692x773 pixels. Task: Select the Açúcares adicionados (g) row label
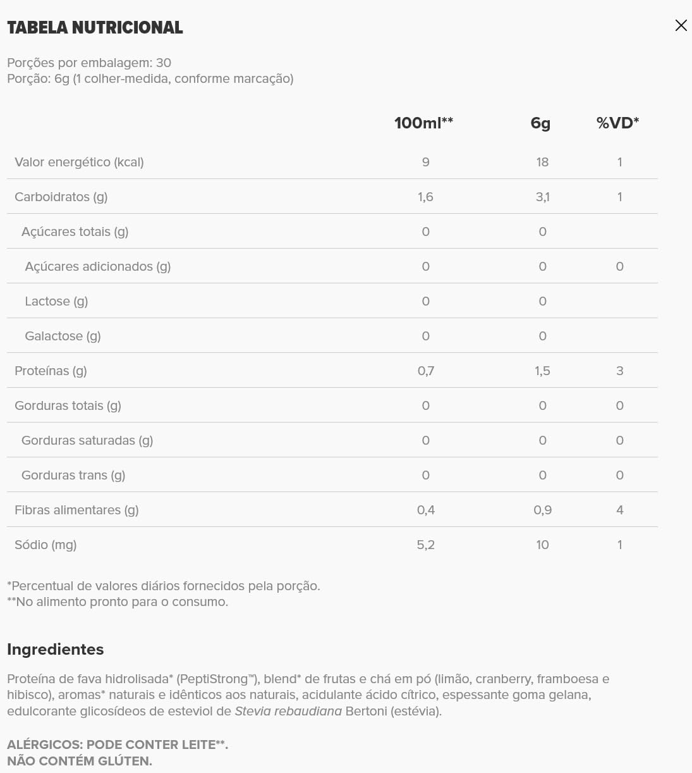click(97, 266)
